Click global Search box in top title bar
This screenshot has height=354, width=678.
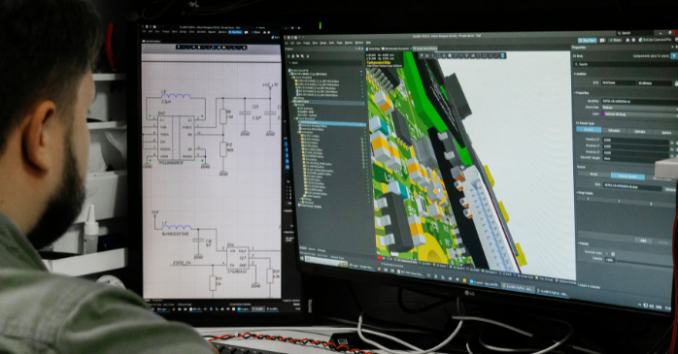click(x=635, y=33)
